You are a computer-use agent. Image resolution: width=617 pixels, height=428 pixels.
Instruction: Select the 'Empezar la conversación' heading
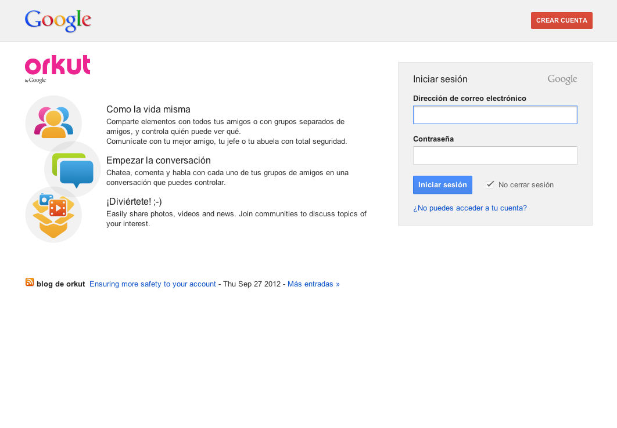[158, 161]
